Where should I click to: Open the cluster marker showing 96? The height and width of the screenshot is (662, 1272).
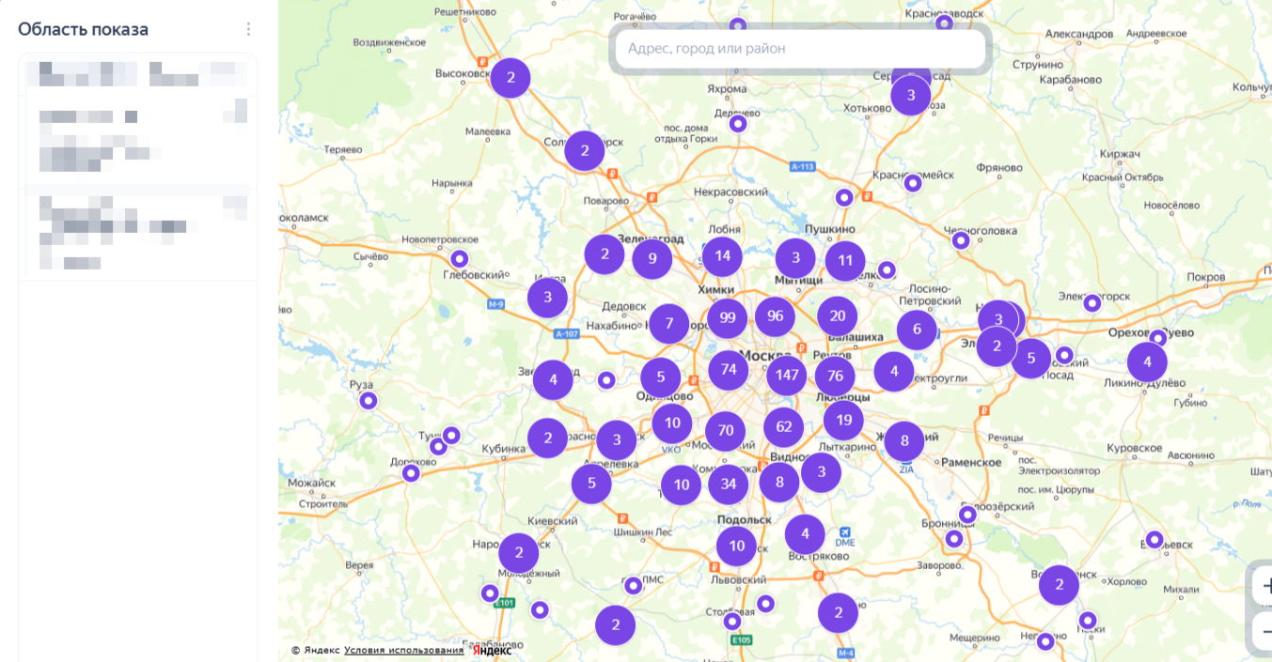[775, 316]
